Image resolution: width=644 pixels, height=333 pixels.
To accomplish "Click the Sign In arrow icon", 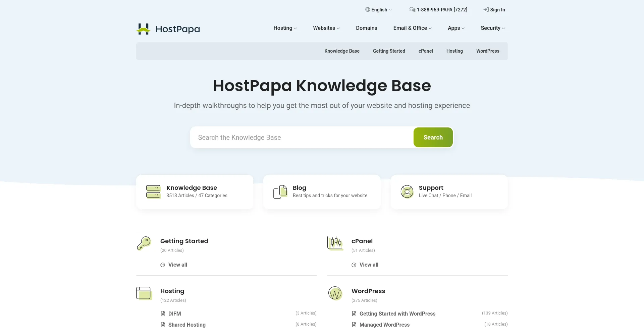I will tap(486, 9).
